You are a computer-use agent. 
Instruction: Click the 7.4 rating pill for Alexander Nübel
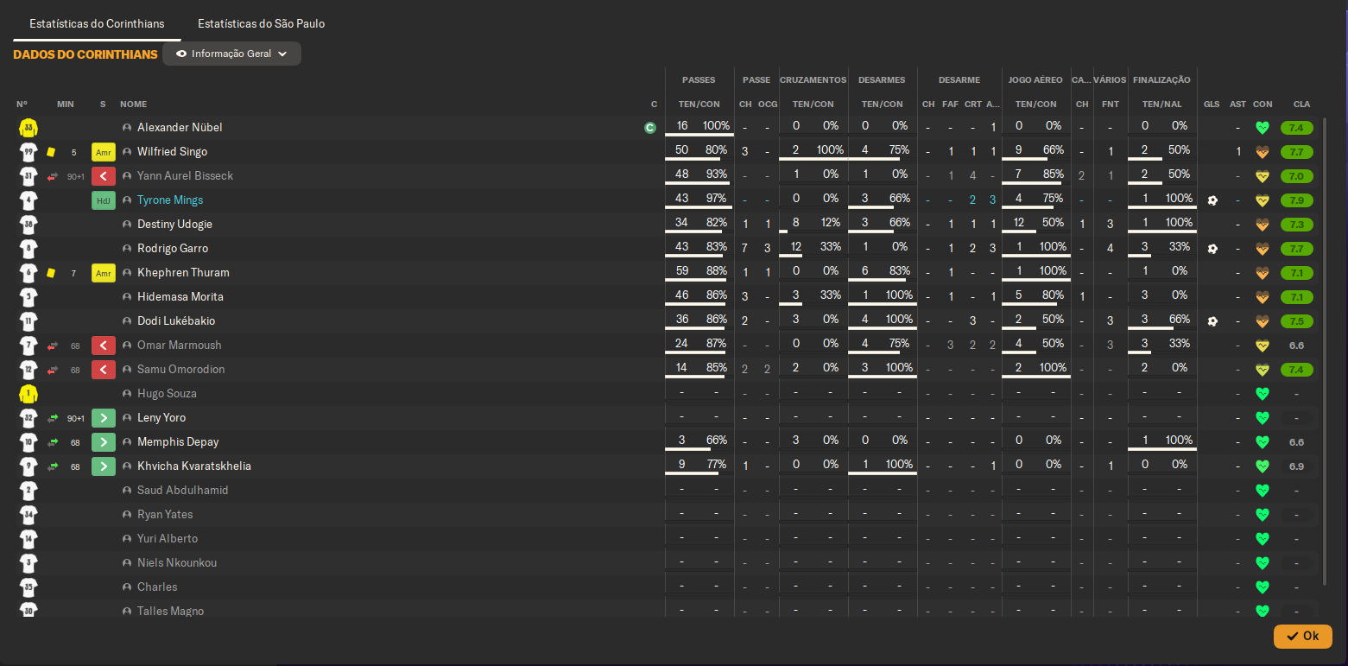(x=1296, y=128)
